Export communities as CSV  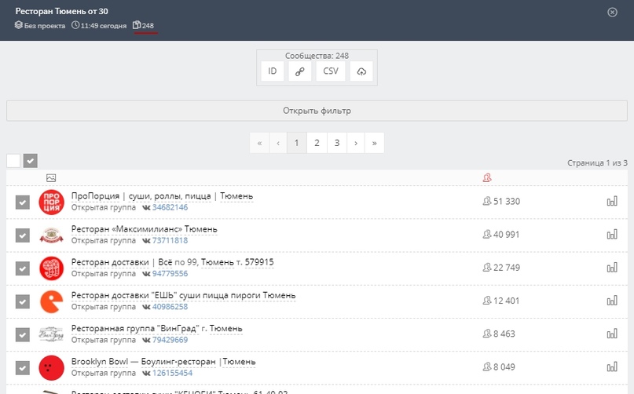point(330,71)
